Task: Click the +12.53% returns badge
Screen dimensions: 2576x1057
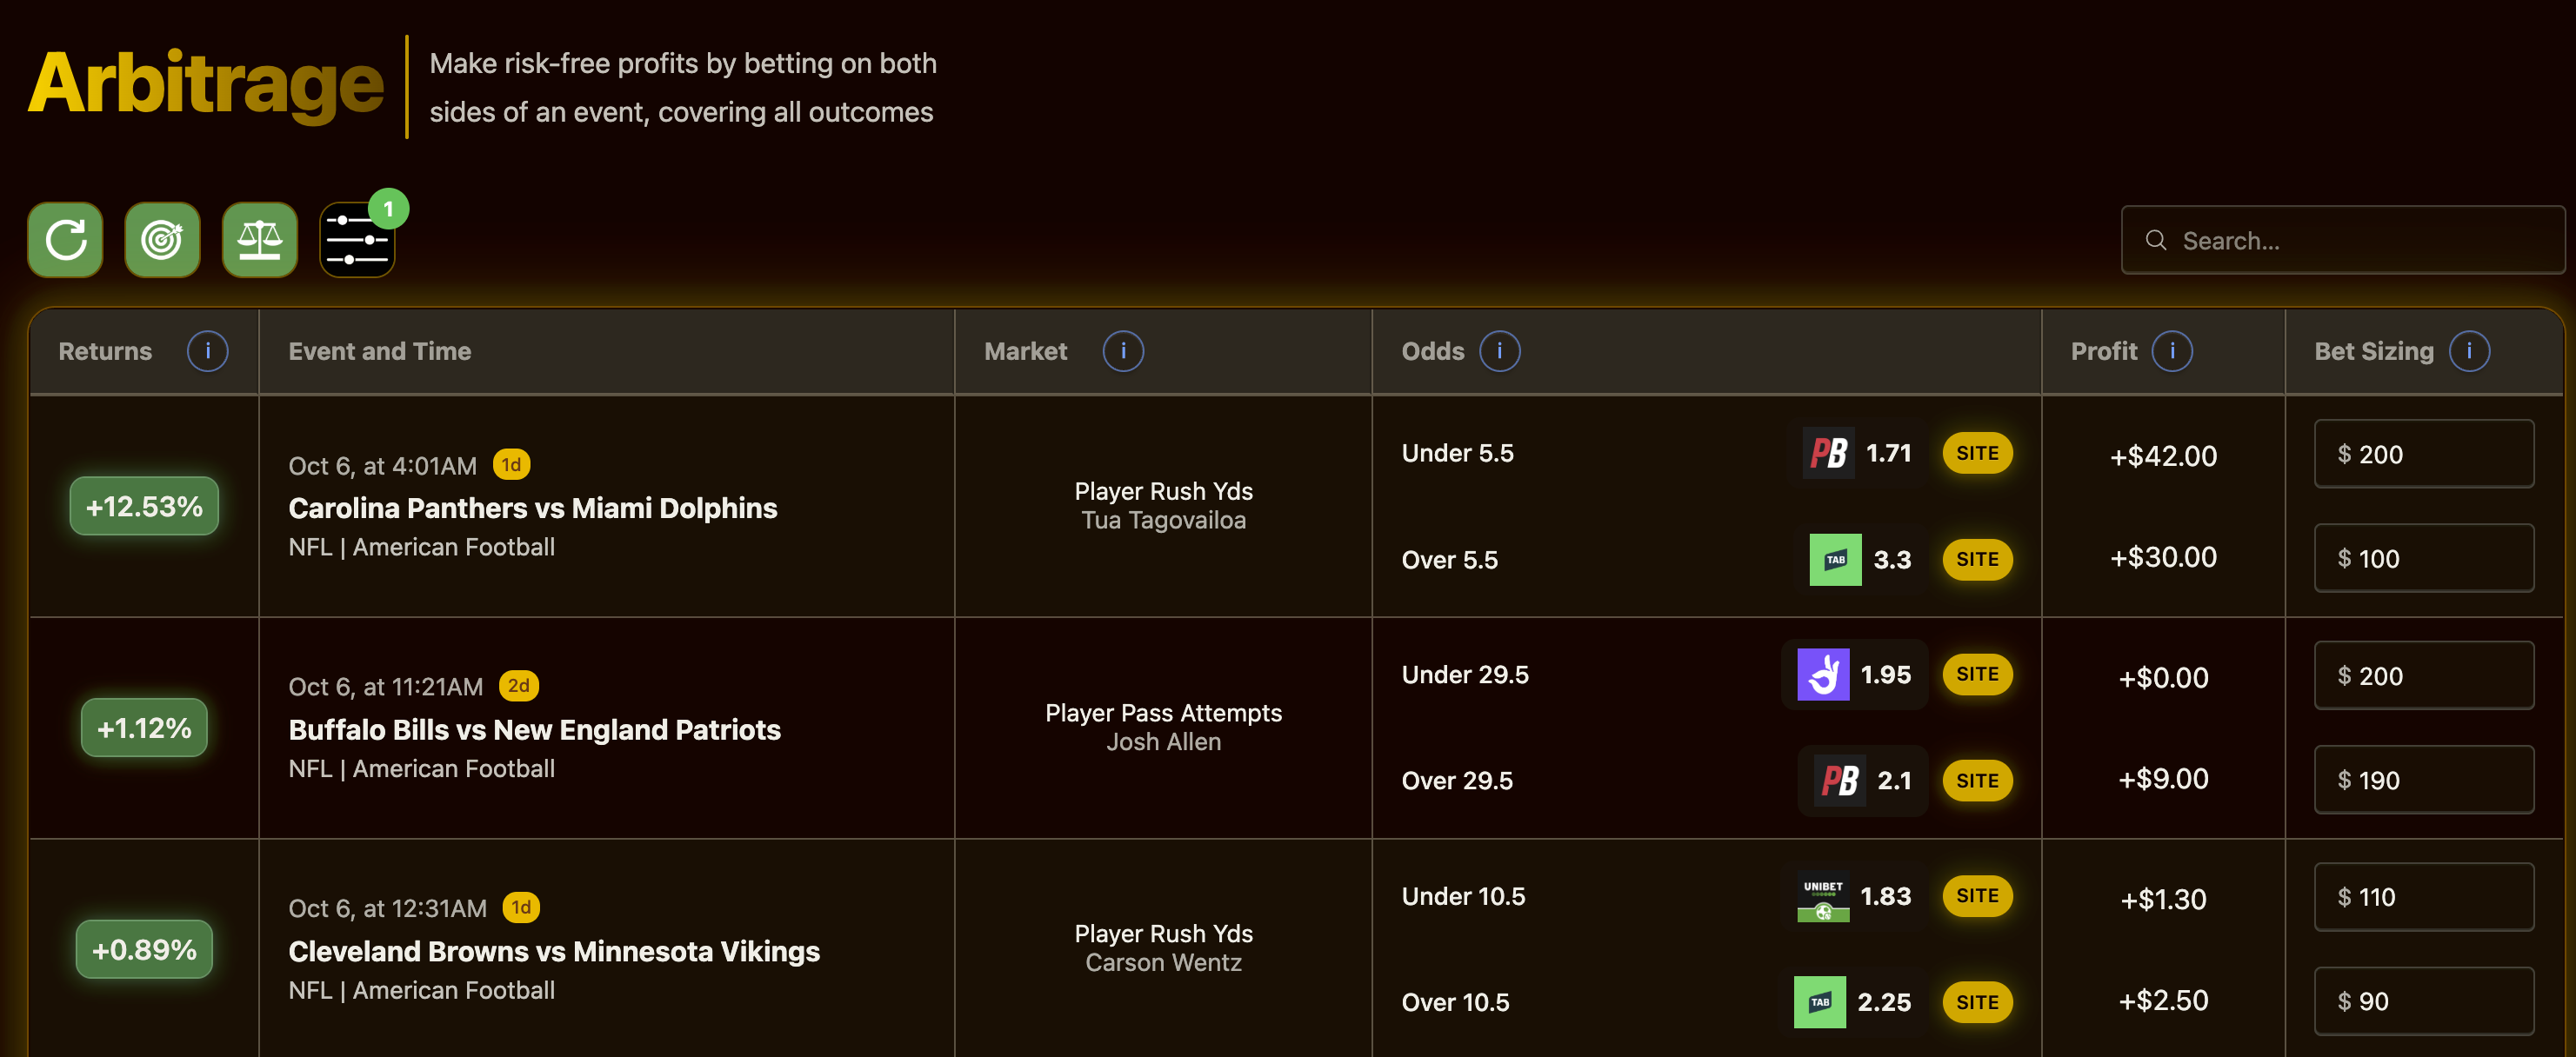Action: [x=144, y=507]
